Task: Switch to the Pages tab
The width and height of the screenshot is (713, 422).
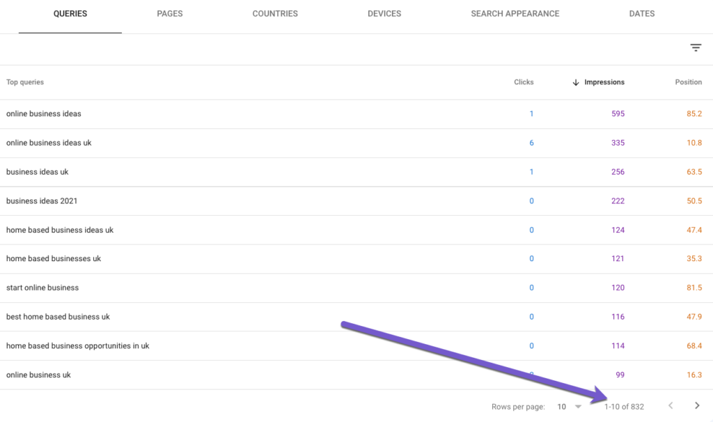Action: click(171, 14)
